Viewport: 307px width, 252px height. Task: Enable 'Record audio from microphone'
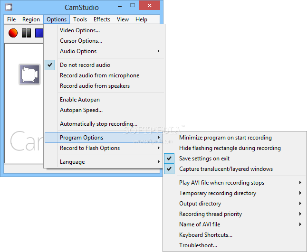104,75
